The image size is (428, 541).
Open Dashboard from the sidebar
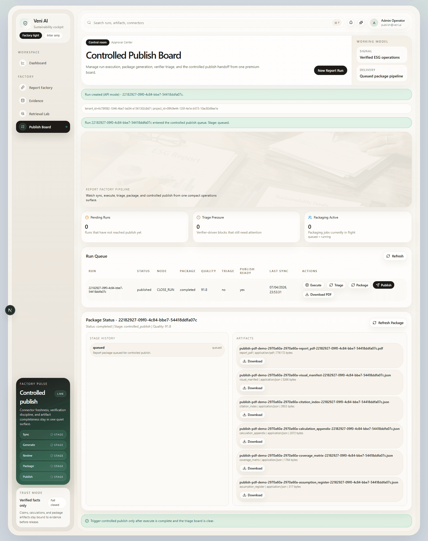pyautogui.click(x=37, y=63)
